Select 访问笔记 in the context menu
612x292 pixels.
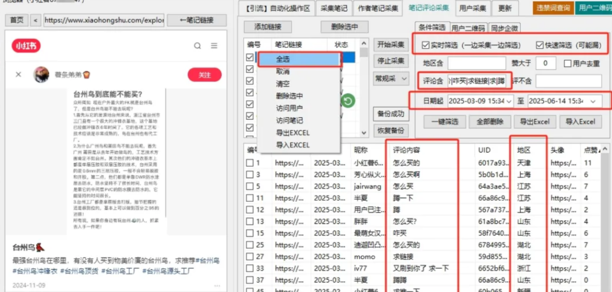299,121
